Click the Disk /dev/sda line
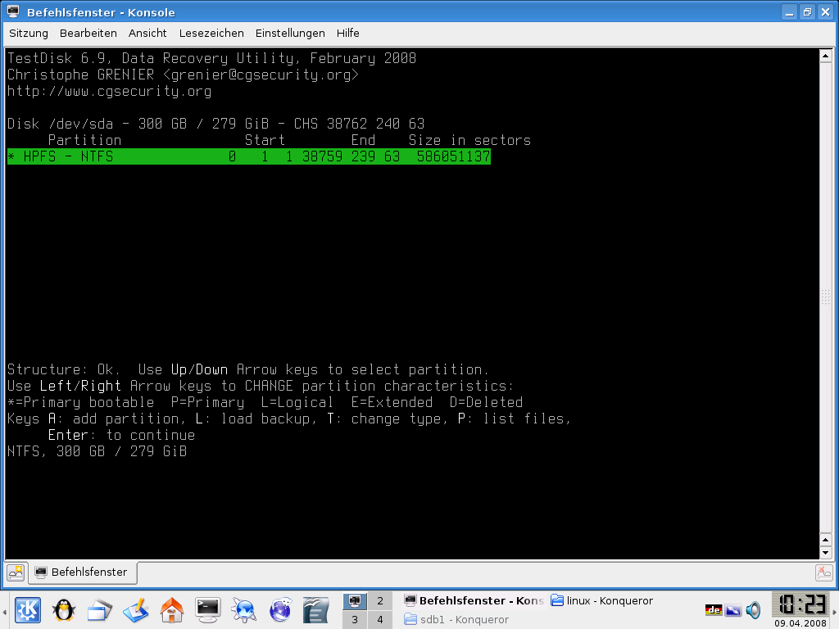Viewport: 839px width, 629px height. pyautogui.click(x=215, y=124)
